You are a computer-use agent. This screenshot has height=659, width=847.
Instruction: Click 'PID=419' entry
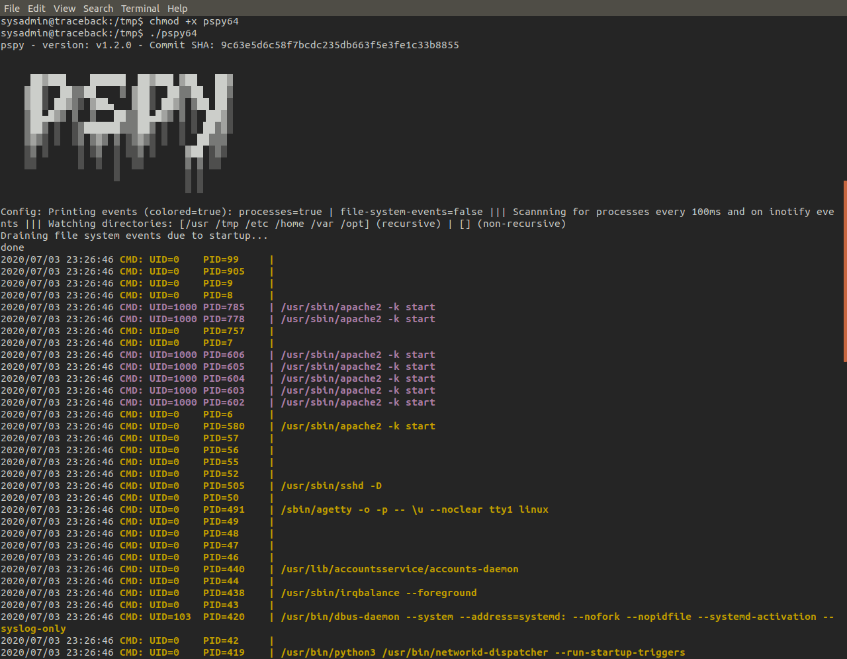coord(224,652)
